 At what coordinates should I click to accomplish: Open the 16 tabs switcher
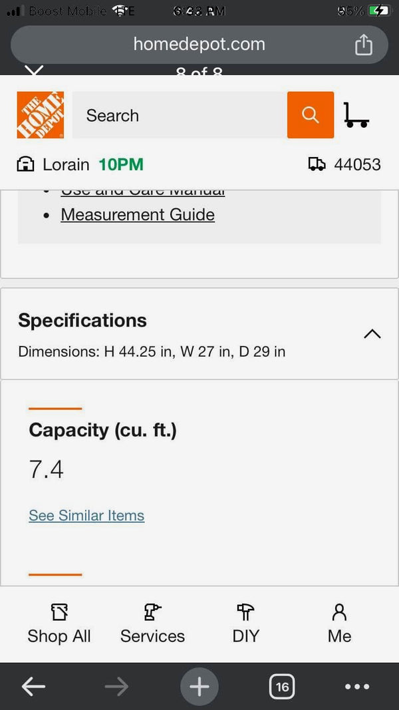pyautogui.click(x=282, y=687)
